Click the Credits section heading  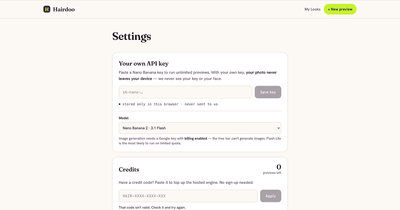coord(129,169)
